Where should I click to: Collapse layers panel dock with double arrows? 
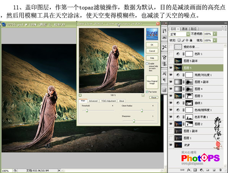225,23
